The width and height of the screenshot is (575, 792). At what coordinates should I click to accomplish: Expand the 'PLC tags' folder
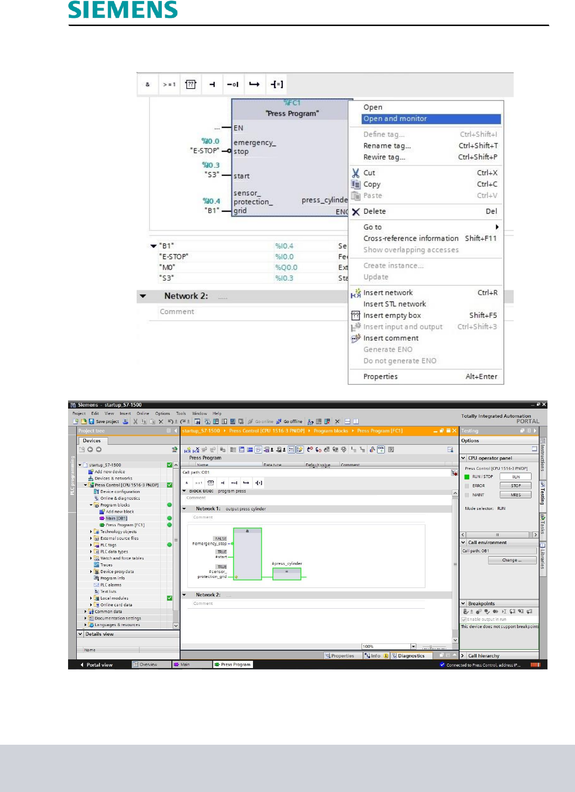[x=91, y=545]
